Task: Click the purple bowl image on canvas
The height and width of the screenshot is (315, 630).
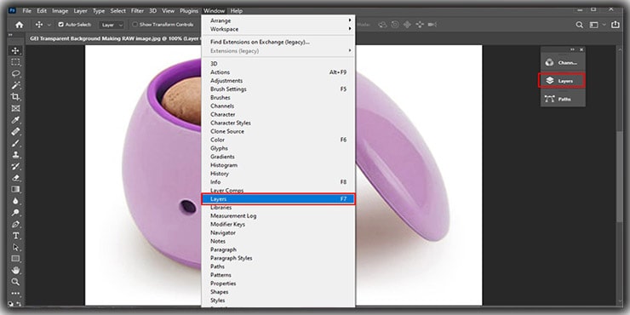Action: (x=161, y=164)
